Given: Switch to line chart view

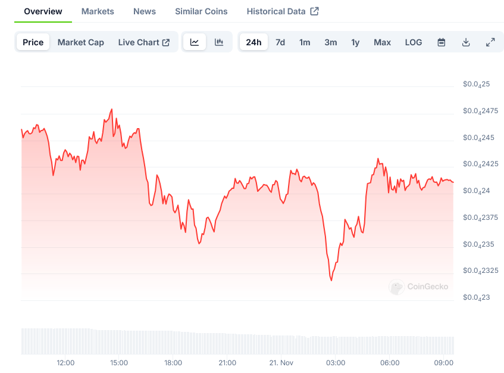Looking at the screenshot, I should tap(195, 42).
